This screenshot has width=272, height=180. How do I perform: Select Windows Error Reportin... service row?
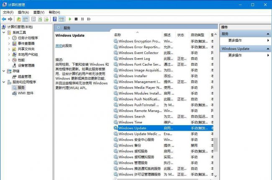click(163, 47)
